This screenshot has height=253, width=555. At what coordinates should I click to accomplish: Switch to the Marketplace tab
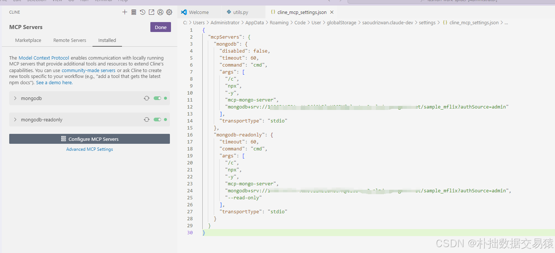pos(28,40)
